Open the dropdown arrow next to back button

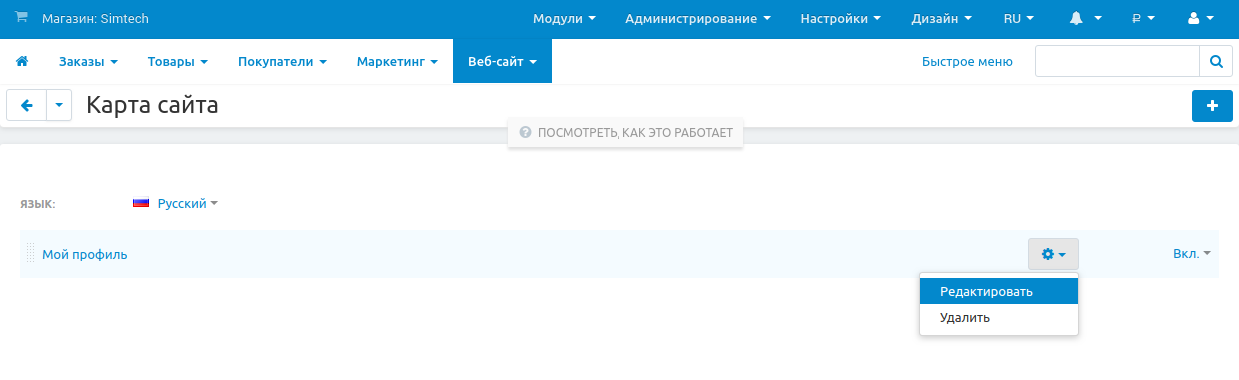coord(59,105)
